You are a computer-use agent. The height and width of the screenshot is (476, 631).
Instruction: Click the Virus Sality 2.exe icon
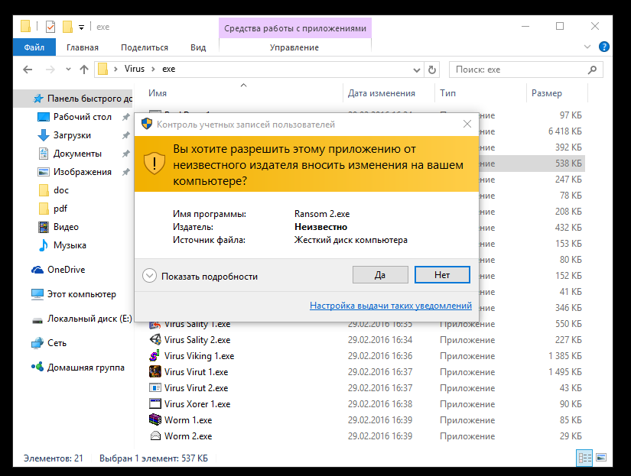(155, 340)
